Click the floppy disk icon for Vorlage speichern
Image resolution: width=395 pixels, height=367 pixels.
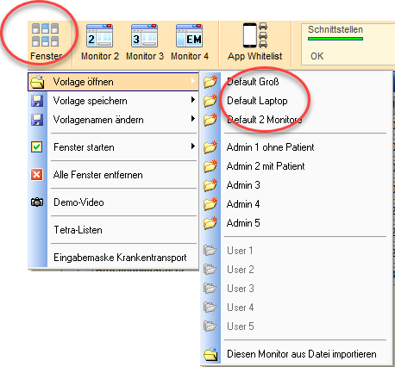(x=37, y=101)
